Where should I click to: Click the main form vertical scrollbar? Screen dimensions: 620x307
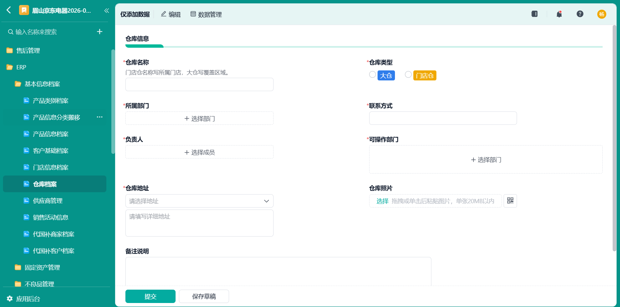point(614,138)
